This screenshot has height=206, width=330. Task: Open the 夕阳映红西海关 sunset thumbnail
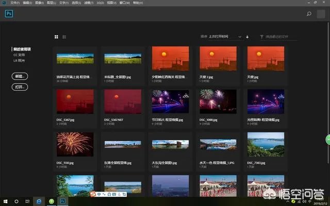pyautogui.click(x=171, y=58)
